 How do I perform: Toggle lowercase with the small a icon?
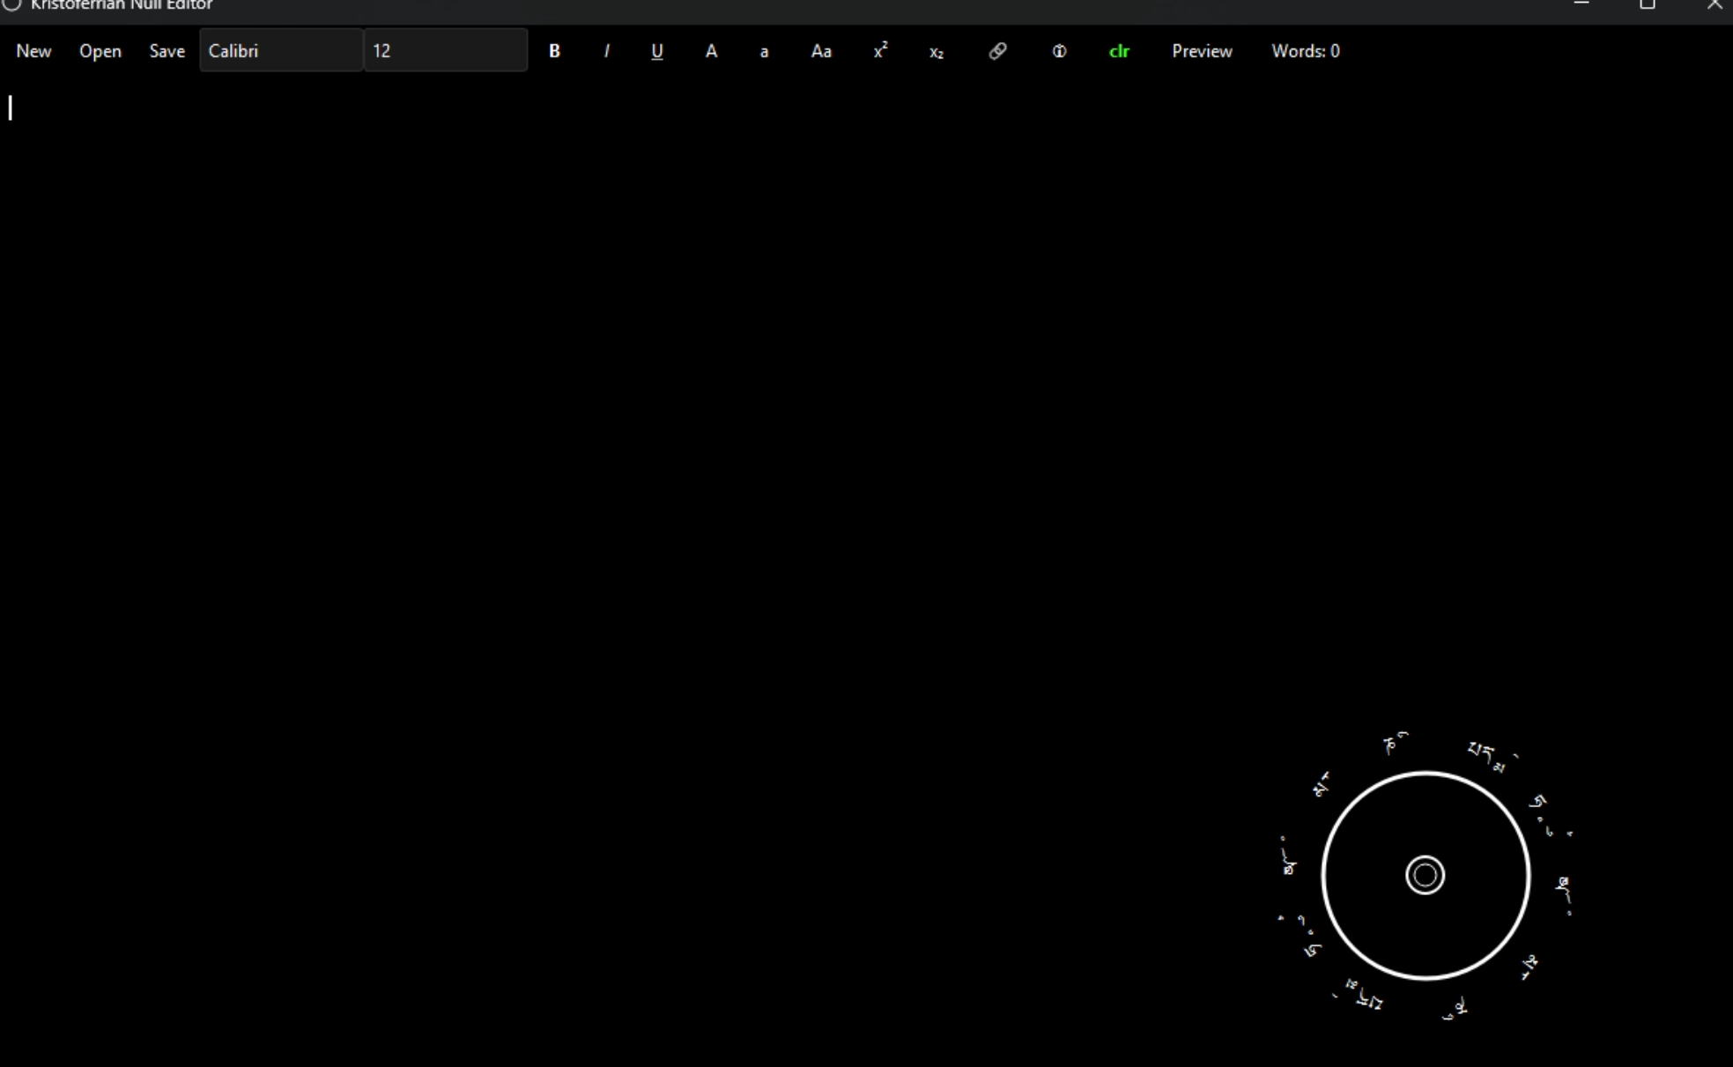point(763,50)
